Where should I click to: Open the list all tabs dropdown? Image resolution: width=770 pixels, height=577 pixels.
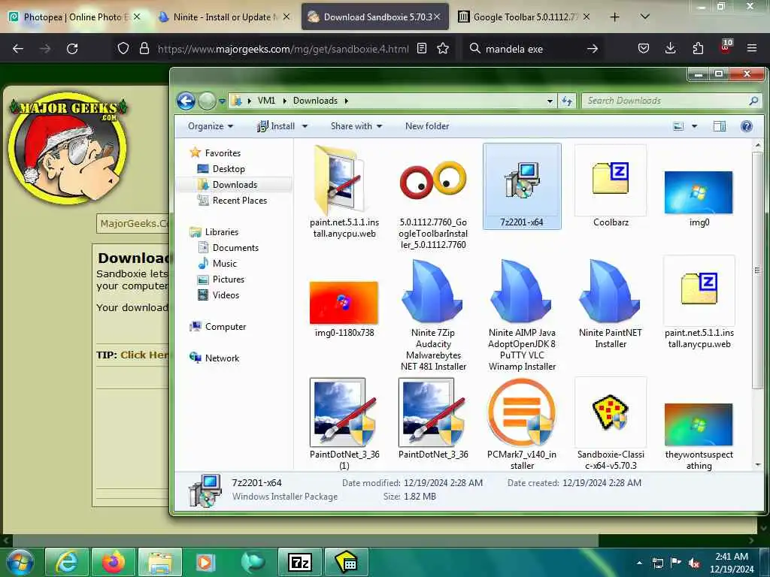tap(645, 17)
